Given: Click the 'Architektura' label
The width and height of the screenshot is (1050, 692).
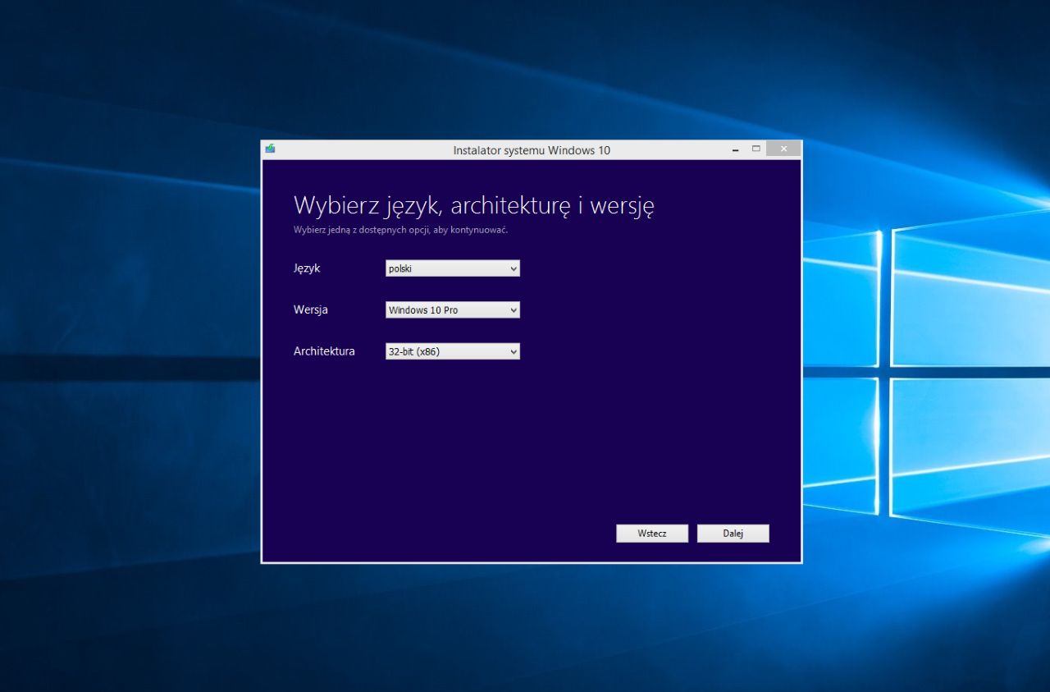Looking at the screenshot, I should coord(324,351).
